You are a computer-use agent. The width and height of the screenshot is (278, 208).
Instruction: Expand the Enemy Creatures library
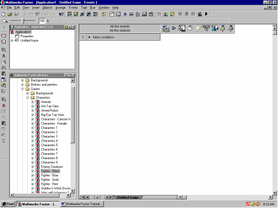33,167
